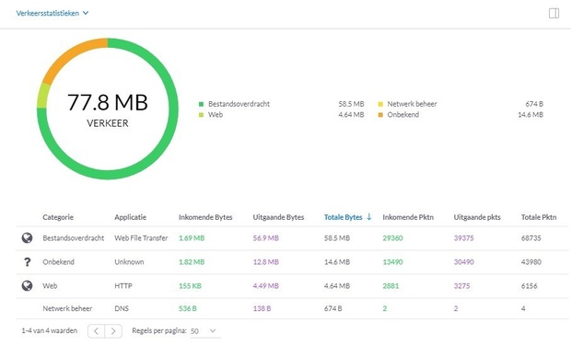The height and width of the screenshot is (357, 571).
Task: Click the Unknown application cell
Action: pos(129,262)
